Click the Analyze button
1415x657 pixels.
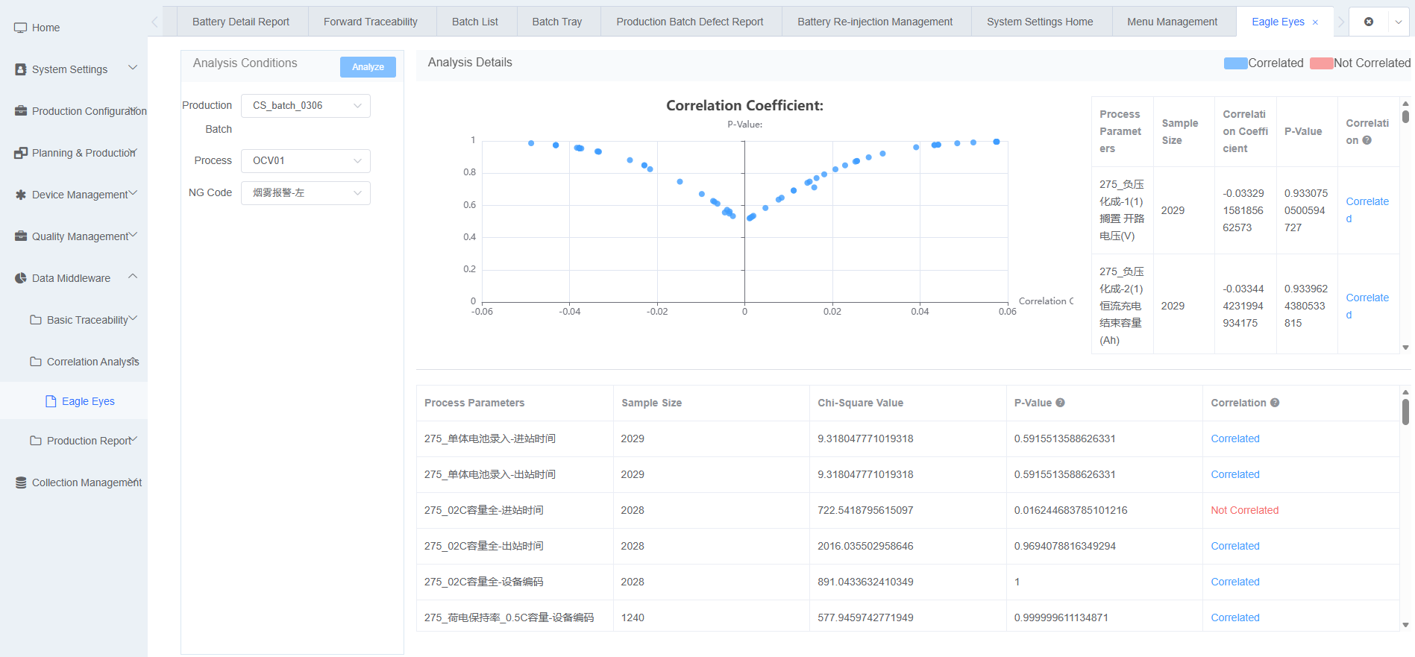click(368, 67)
